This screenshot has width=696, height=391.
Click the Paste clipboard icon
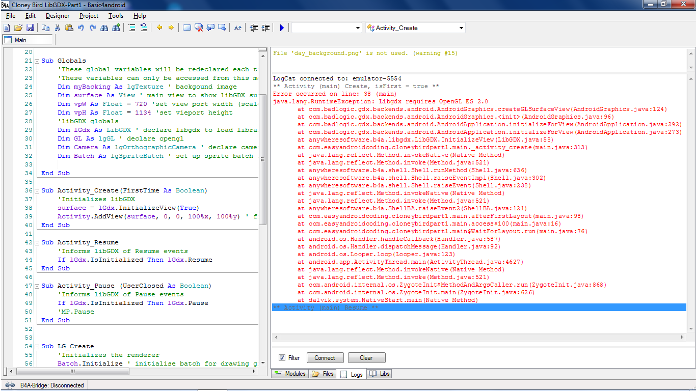coord(69,27)
